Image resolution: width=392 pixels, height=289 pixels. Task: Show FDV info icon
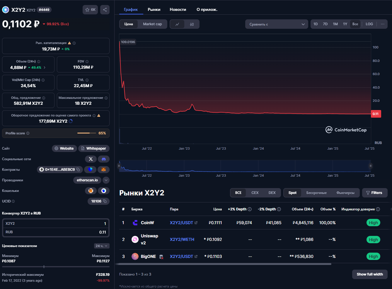click(87, 62)
